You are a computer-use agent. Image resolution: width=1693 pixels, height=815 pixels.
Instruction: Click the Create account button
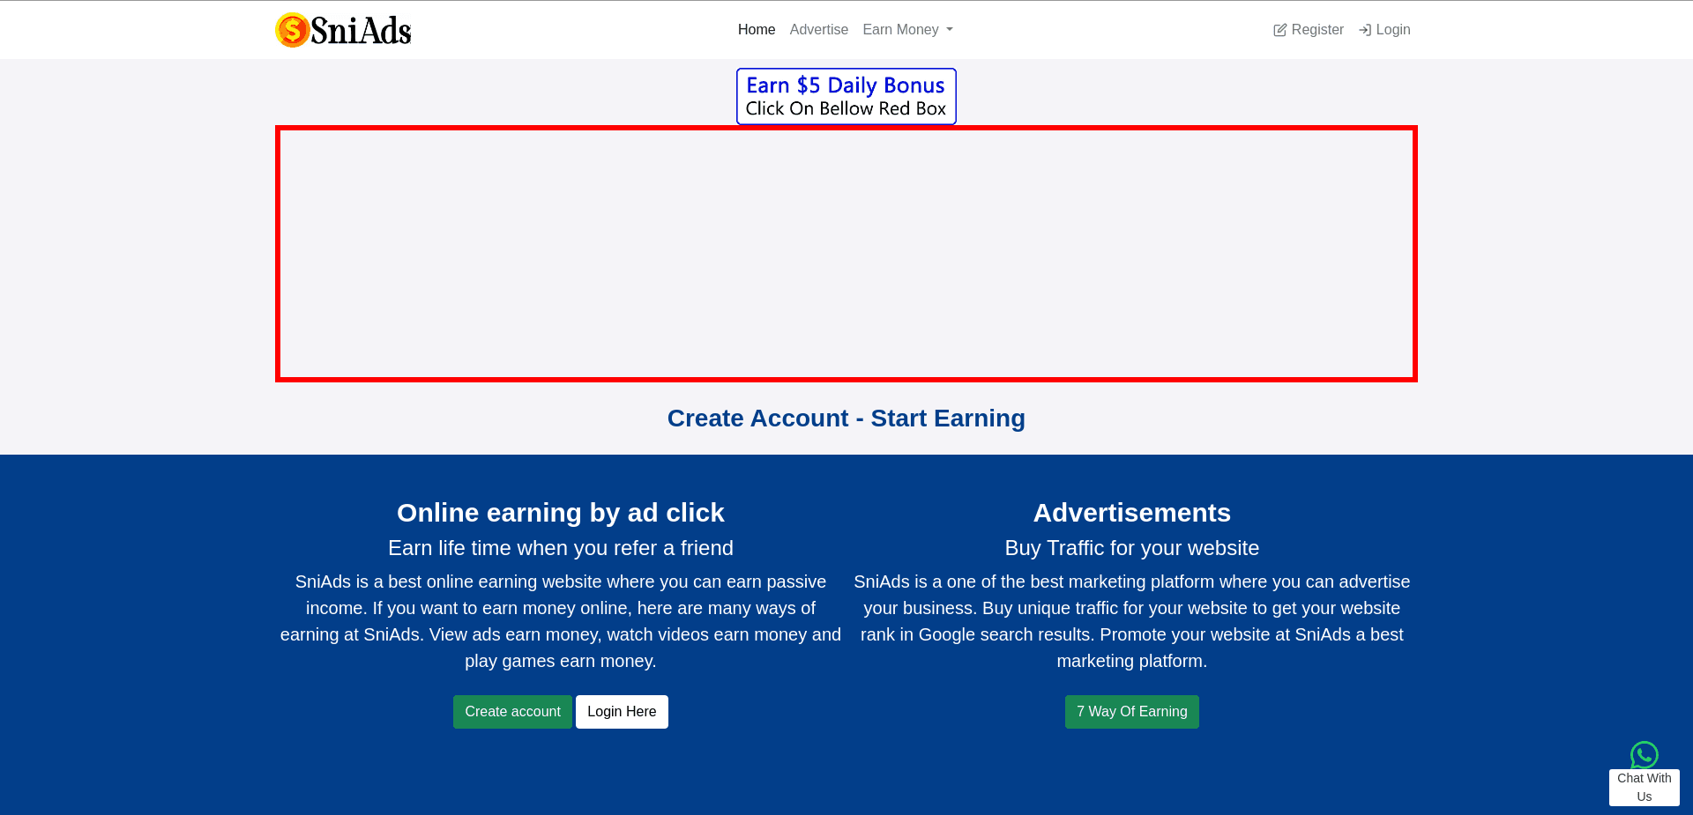(511, 711)
